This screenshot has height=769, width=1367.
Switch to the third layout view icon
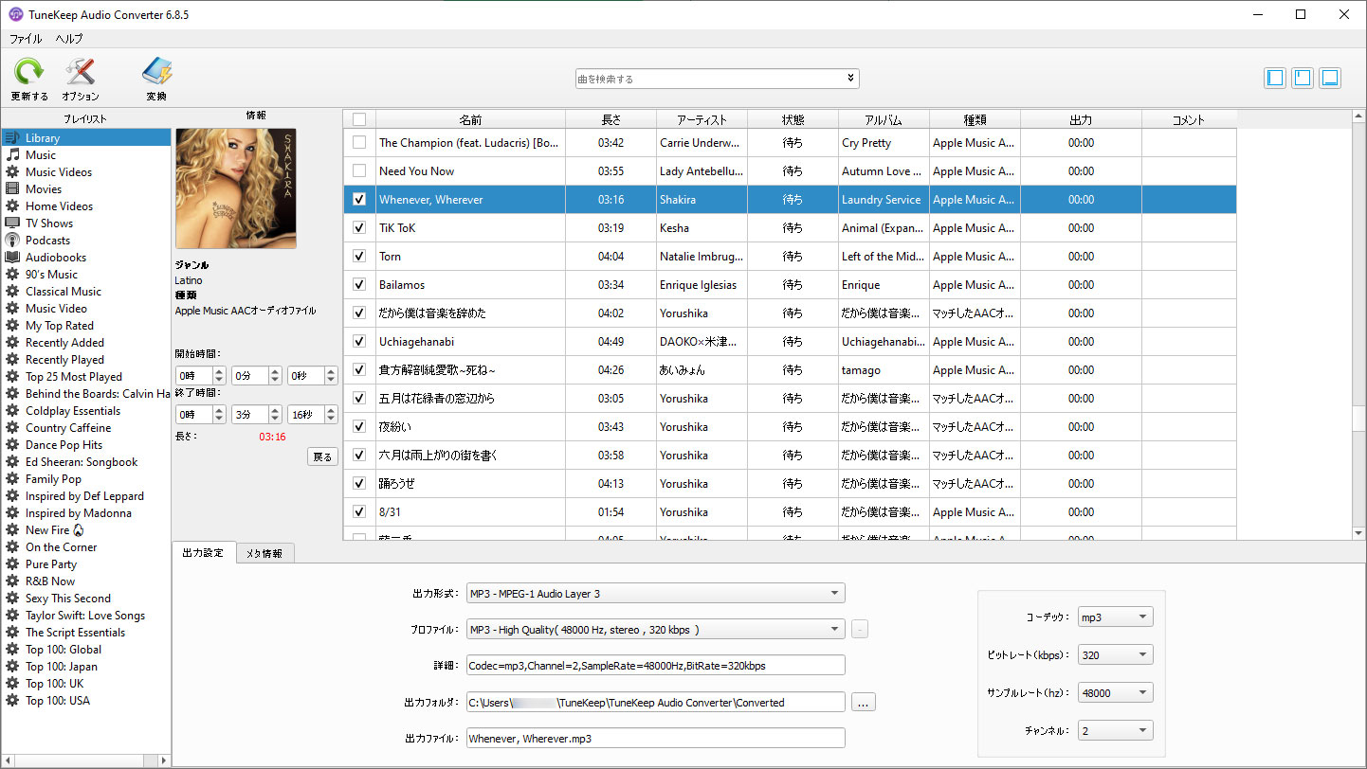(x=1330, y=78)
